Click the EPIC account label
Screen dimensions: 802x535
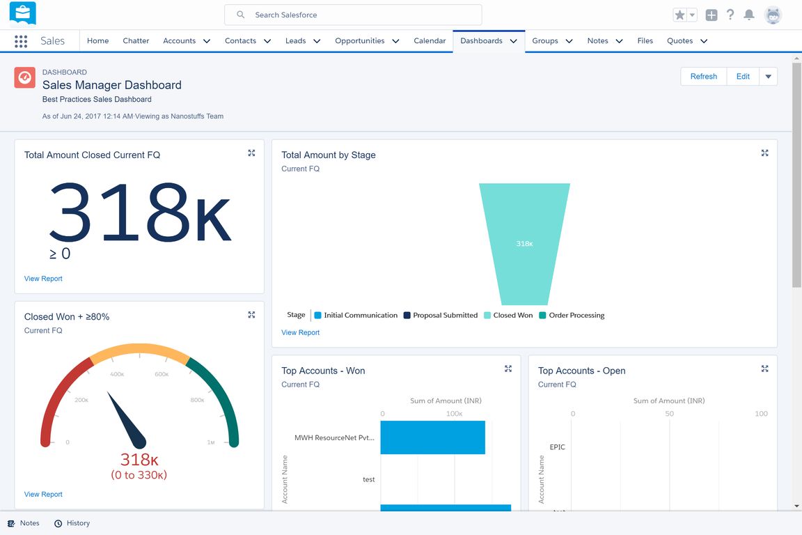pos(558,447)
